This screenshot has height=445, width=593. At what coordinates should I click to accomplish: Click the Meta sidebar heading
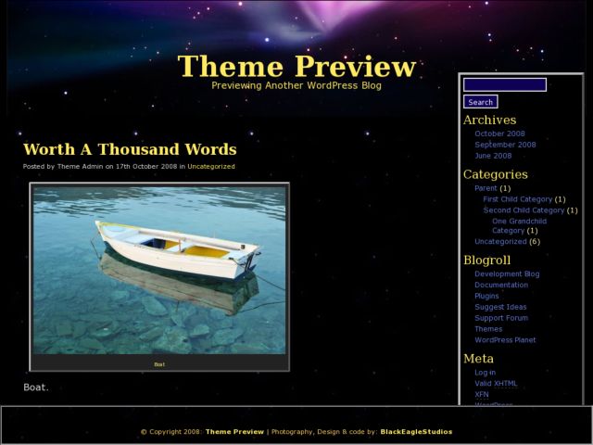[478, 359]
